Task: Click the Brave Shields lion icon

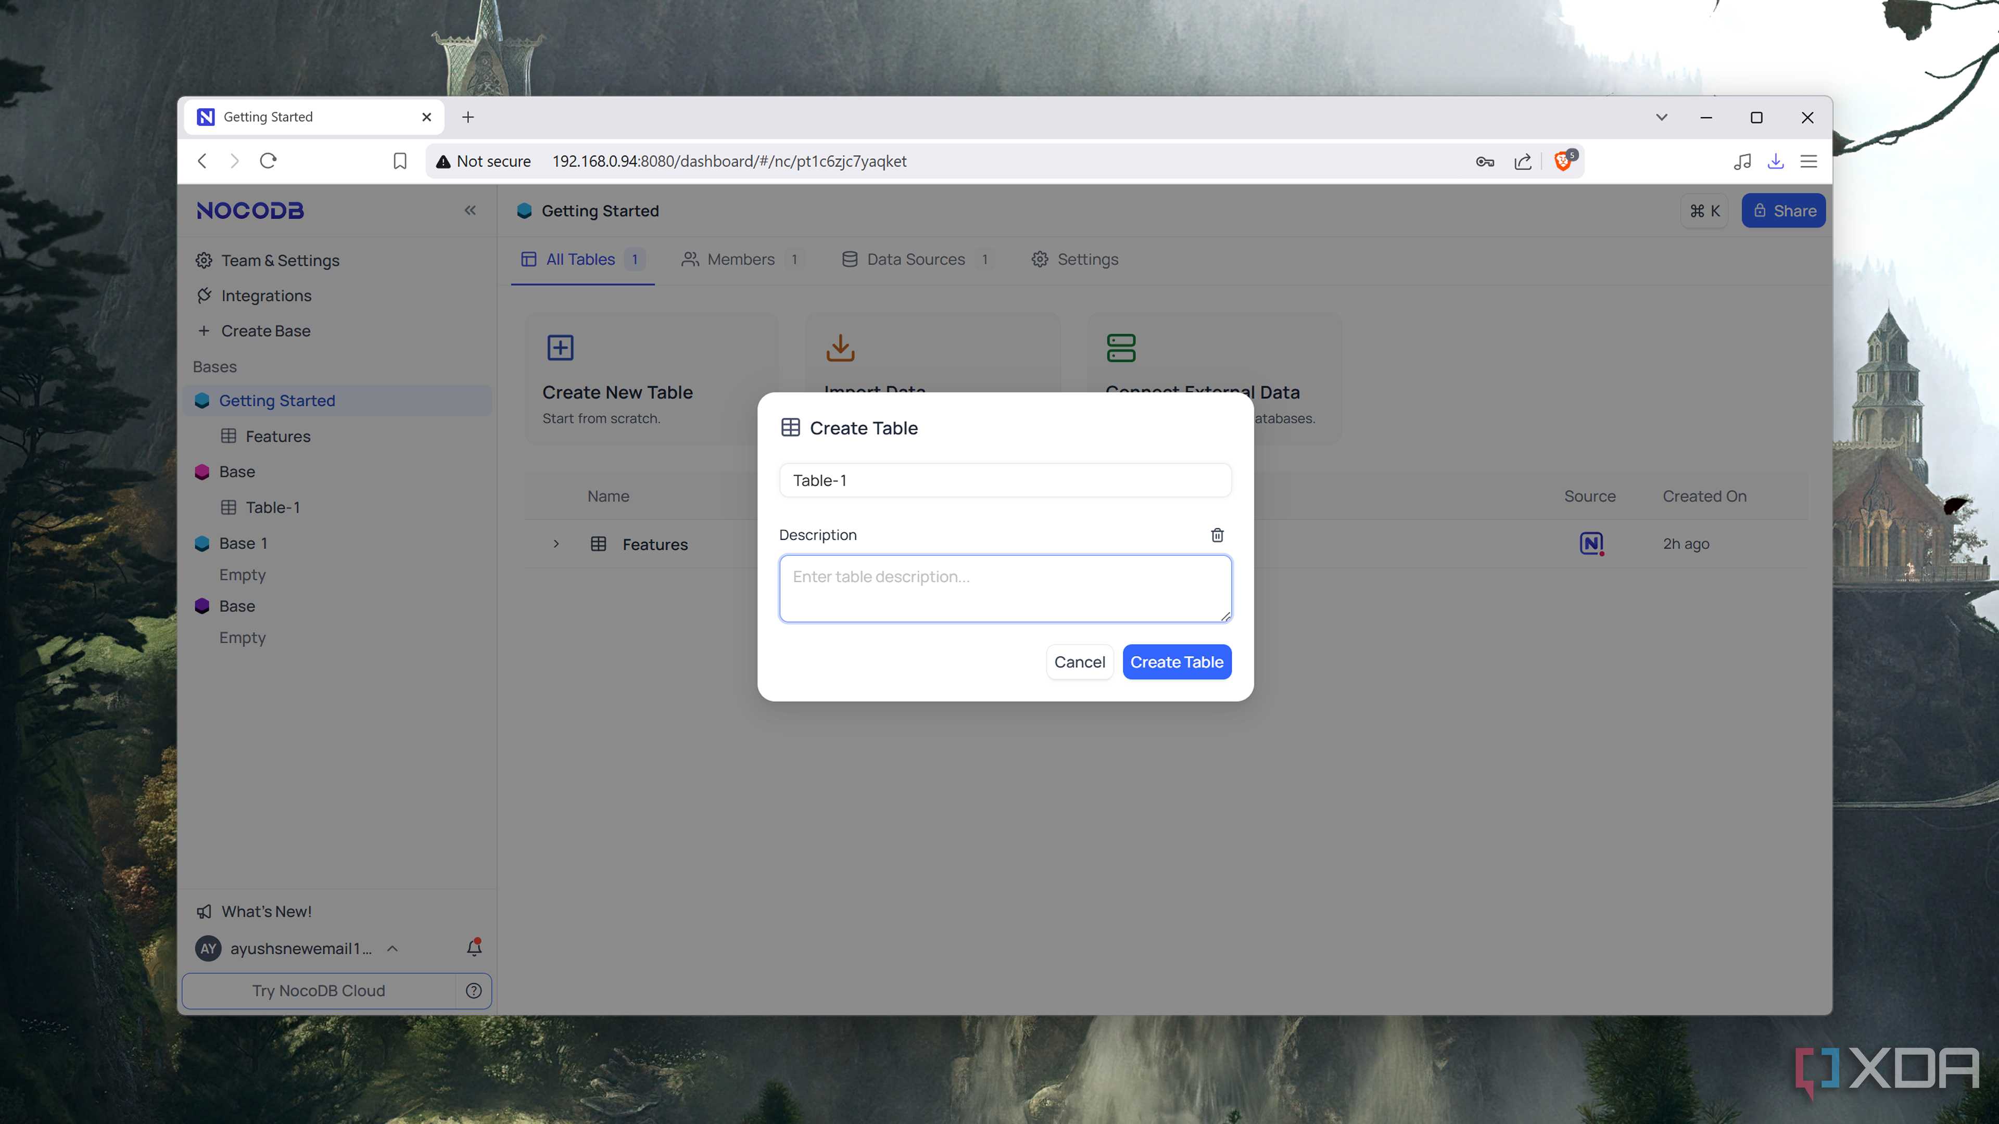Action: [x=1564, y=161]
